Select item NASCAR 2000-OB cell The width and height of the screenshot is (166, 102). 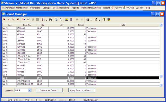pyautogui.click(x=27, y=84)
